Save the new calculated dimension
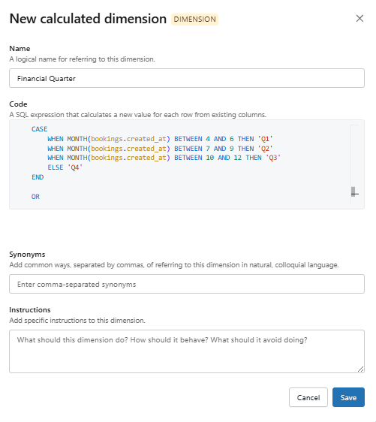Screen dimensions: 376x422 pyautogui.click(x=348, y=397)
